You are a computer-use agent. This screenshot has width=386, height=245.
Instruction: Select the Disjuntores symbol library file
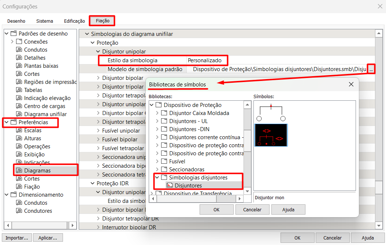tap(188, 186)
